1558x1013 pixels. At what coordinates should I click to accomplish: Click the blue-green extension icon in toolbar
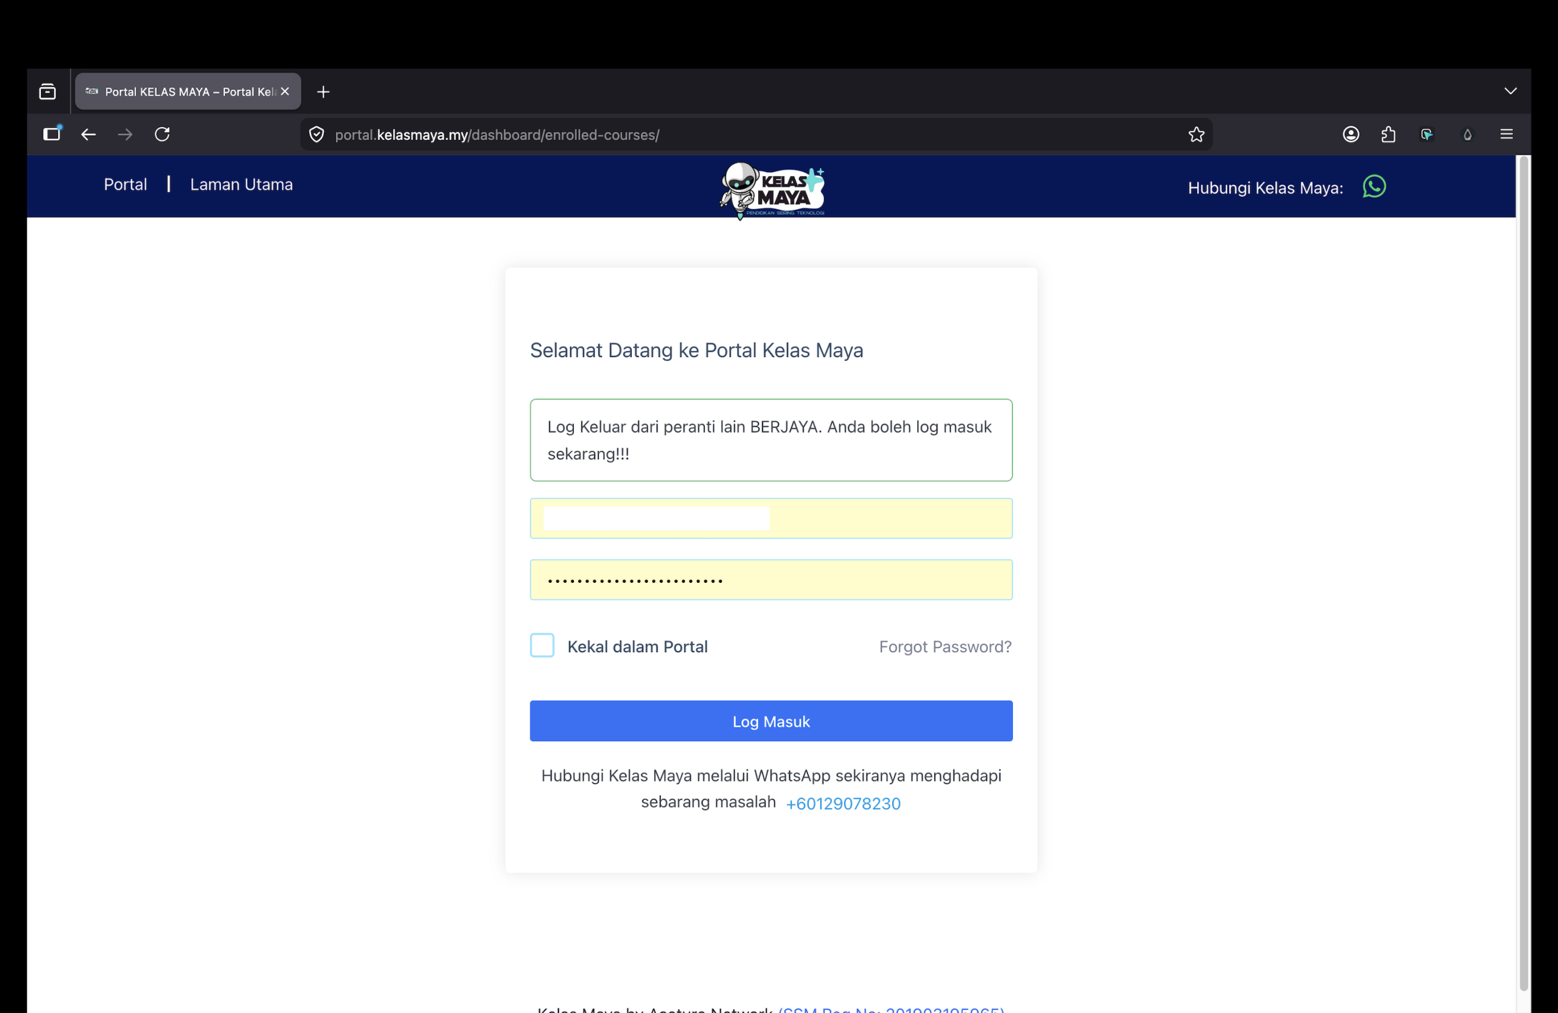pos(1427,134)
